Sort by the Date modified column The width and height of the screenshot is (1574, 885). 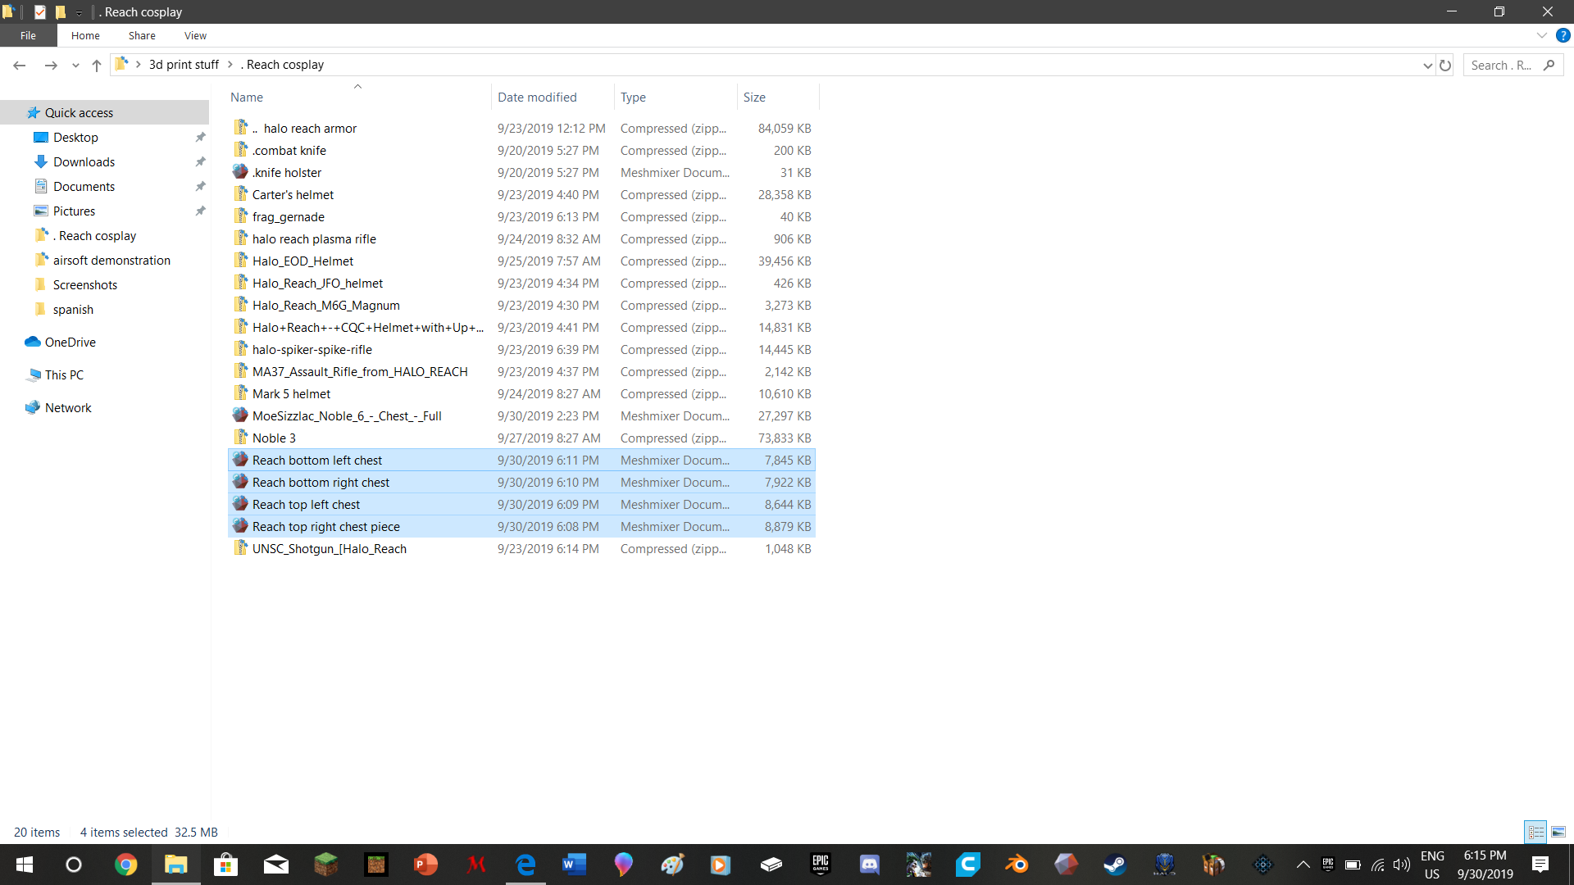coord(537,97)
